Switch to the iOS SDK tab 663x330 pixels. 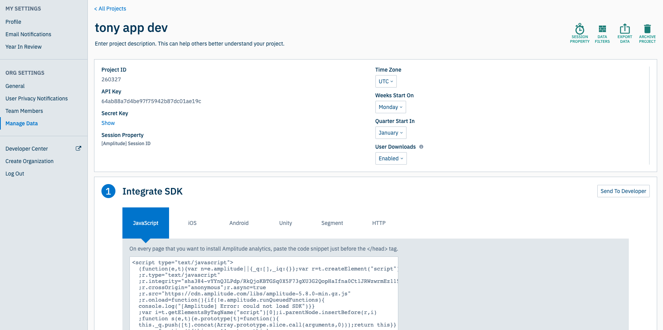point(192,223)
